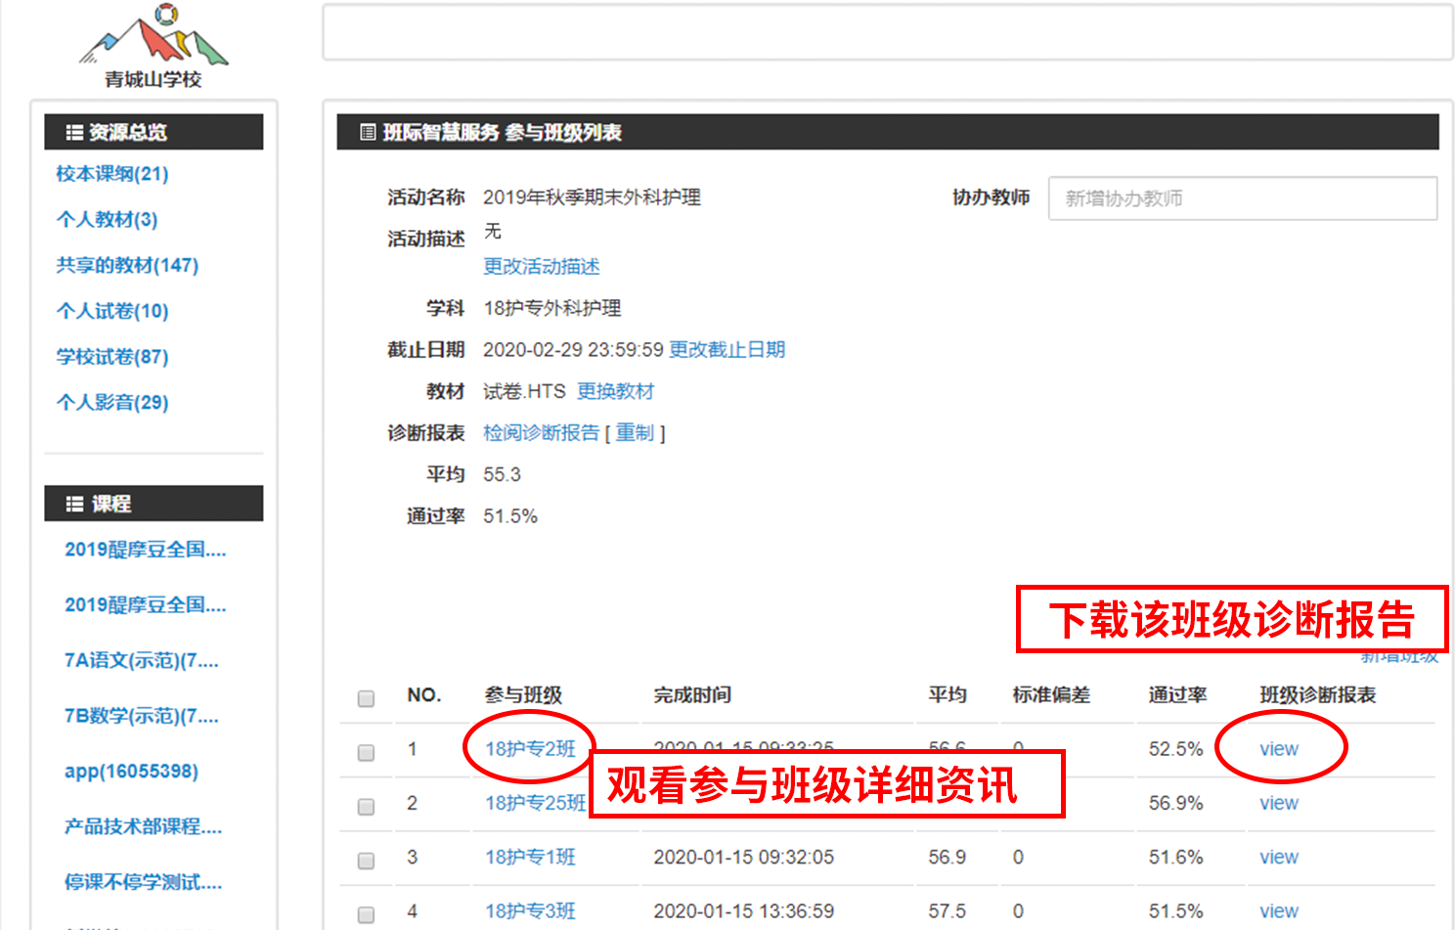Image resolution: width=1455 pixels, height=930 pixels.
Task: Open 校本课纲(21) in the resources sidebar
Action: click(x=112, y=174)
